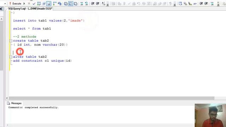
Task: Comment out the selected lines icon
Action: 82,4
